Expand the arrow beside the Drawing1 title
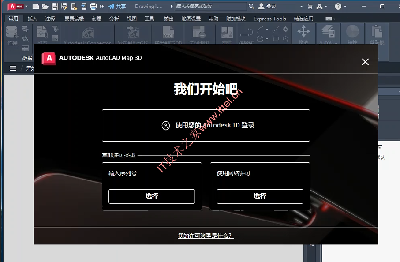The image size is (400, 262). [x=172, y=6]
